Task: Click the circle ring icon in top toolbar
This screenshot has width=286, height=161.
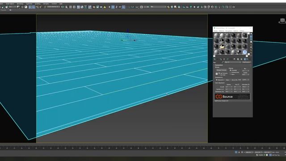Action: tap(213, 7)
